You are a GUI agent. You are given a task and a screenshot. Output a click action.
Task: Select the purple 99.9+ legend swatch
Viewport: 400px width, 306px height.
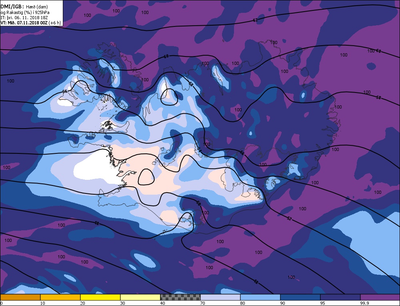(380, 297)
